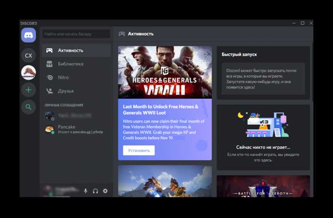Screen dimensions: 333x218
Task: Go to the Nitro page
Action: [76, 77]
